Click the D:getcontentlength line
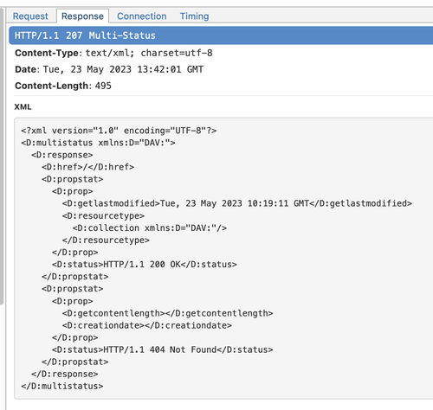 pos(167,313)
